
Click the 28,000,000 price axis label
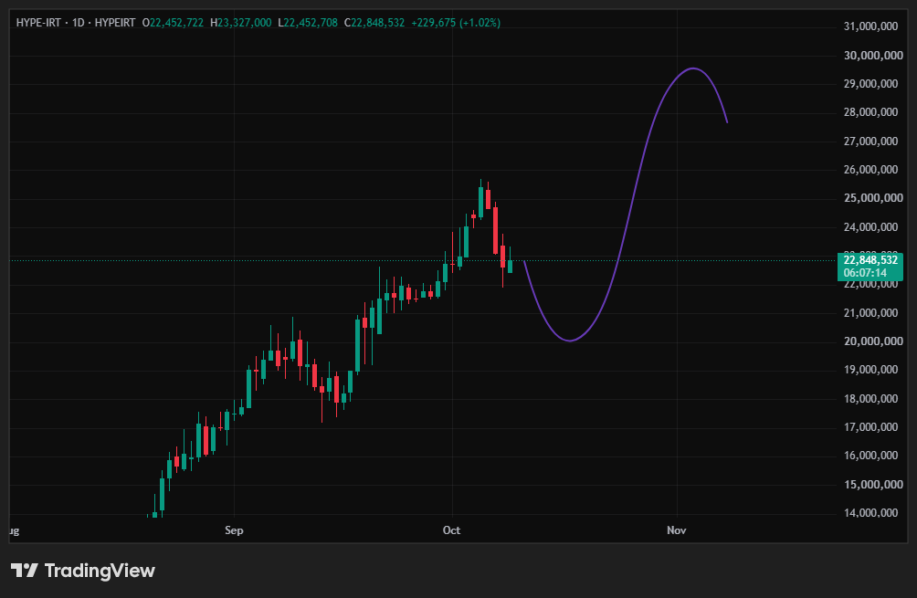point(870,112)
